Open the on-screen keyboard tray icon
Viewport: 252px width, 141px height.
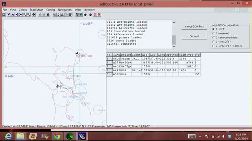(192, 136)
